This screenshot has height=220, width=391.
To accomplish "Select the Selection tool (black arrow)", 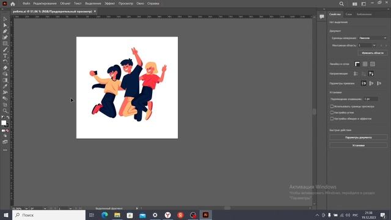I will [5, 19].
